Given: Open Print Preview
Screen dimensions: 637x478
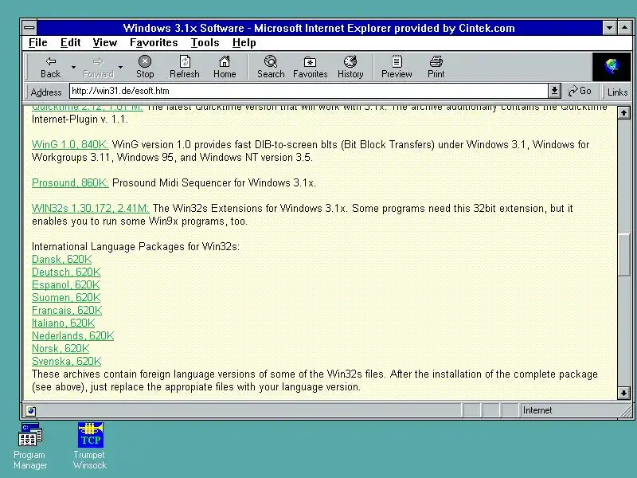Looking at the screenshot, I should click(397, 67).
